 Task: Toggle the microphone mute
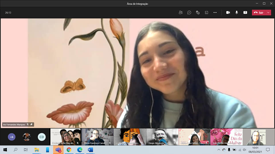237,13
